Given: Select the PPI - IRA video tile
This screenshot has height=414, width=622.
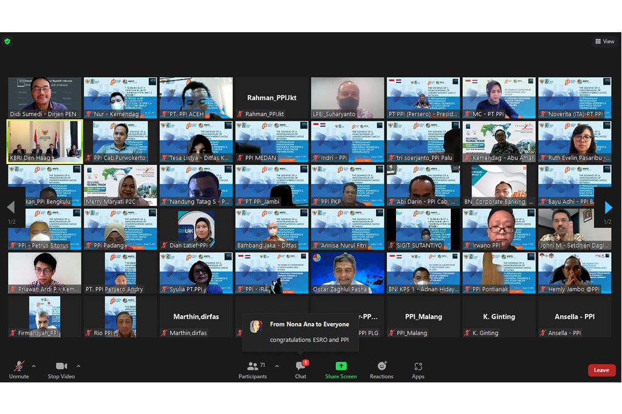Looking at the screenshot, I should [272, 273].
